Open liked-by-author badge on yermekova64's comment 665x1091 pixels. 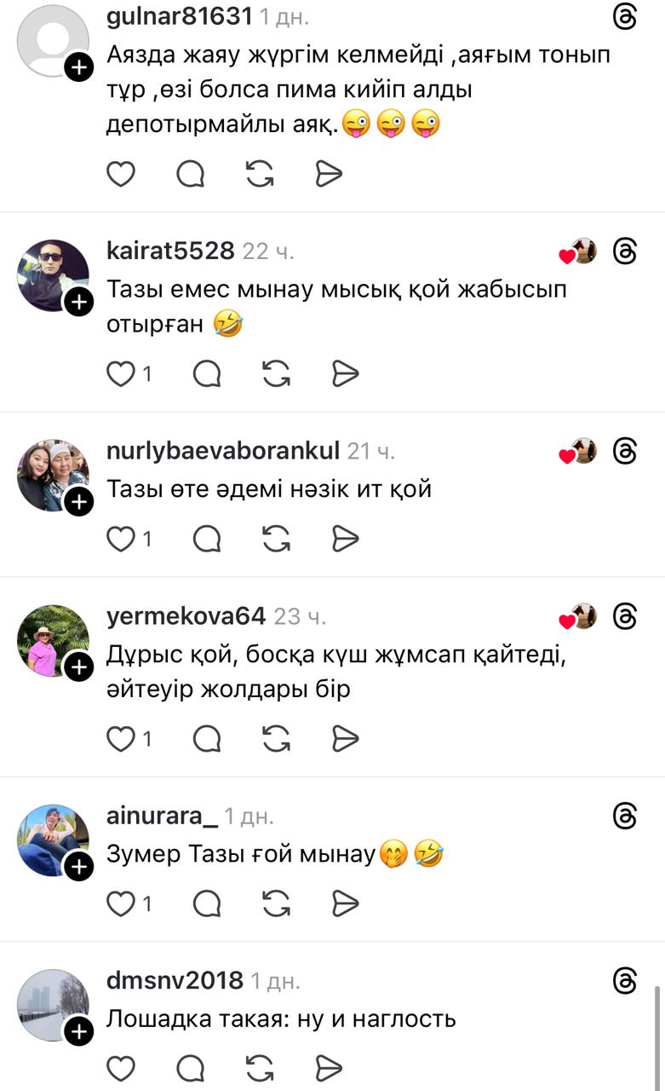578,616
